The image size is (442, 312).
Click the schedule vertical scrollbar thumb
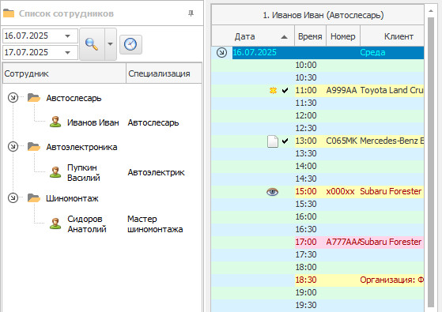[x=431, y=162]
